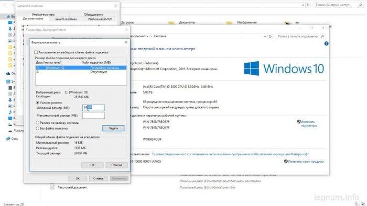Click the Текстовый документ file icon

click(x=52, y=187)
